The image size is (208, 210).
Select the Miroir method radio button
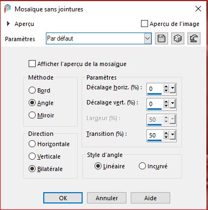[x=32, y=115]
